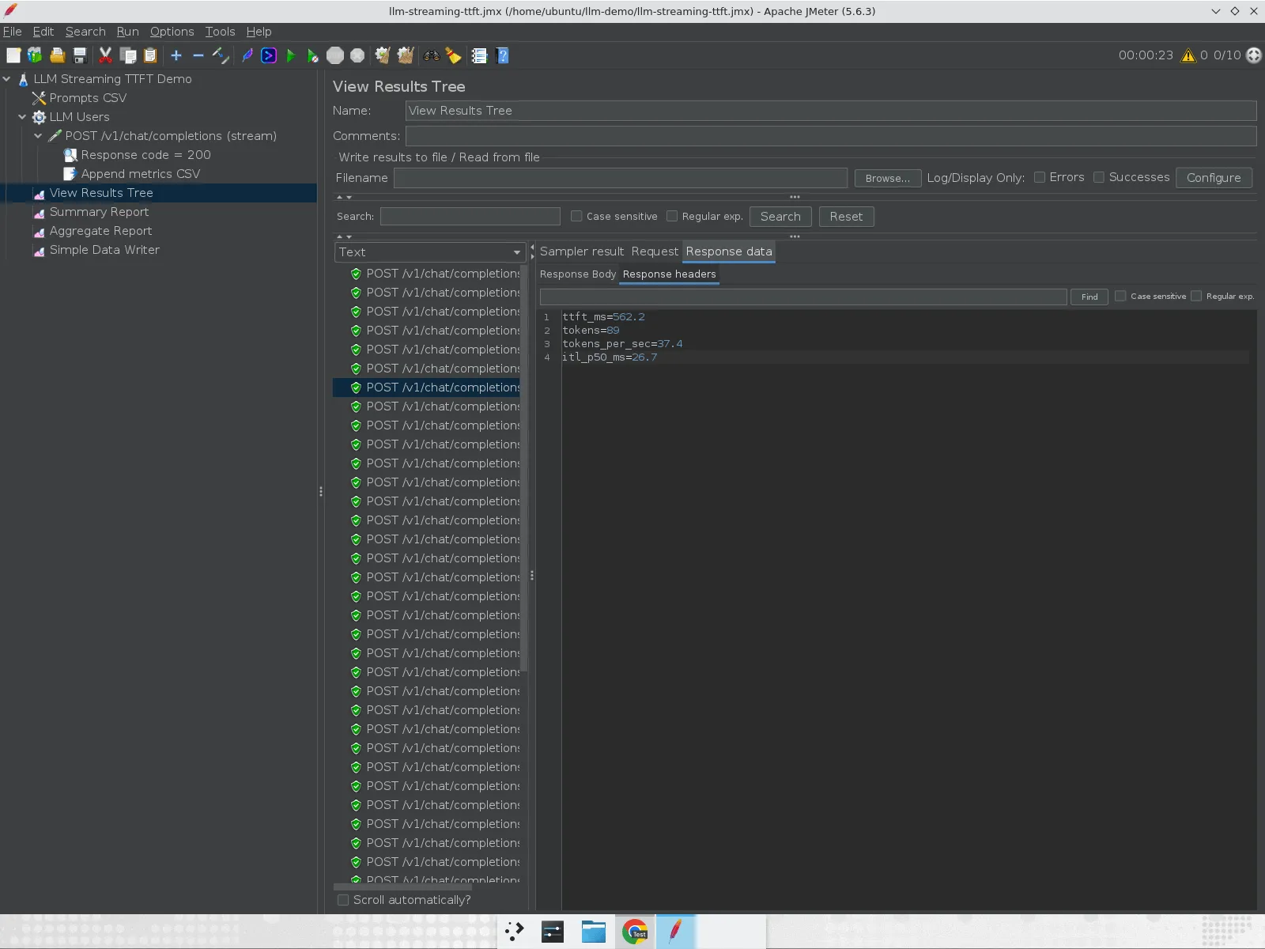Click the Reset button
Viewport: 1265px width, 949px height.
point(846,217)
